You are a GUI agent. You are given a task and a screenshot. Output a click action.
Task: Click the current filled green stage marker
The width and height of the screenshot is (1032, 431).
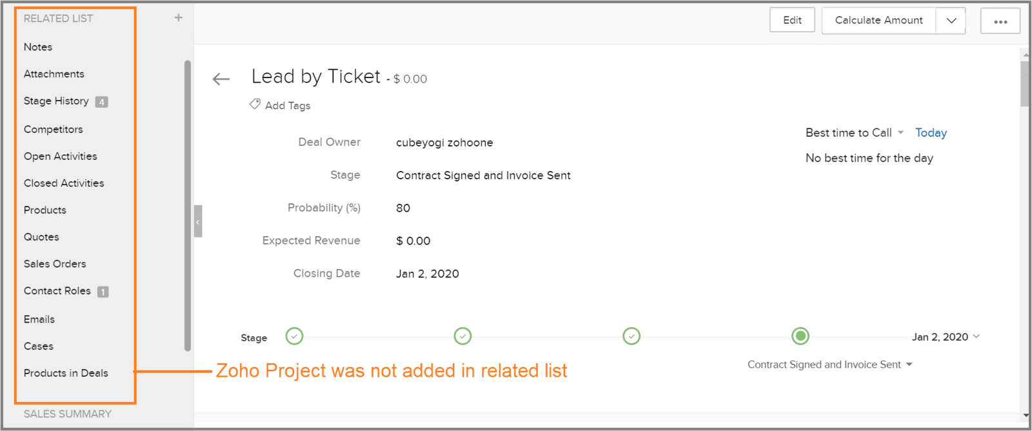pyautogui.click(x=800, y=336)
